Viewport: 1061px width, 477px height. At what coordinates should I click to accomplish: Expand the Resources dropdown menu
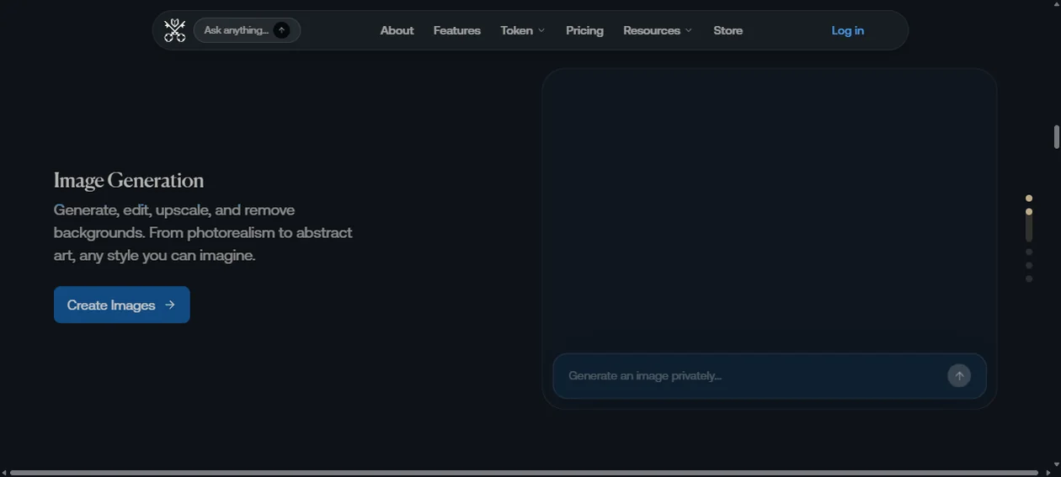click(658, 30)
